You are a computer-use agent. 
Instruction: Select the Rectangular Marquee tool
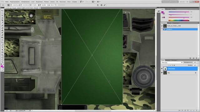[2, 13]
